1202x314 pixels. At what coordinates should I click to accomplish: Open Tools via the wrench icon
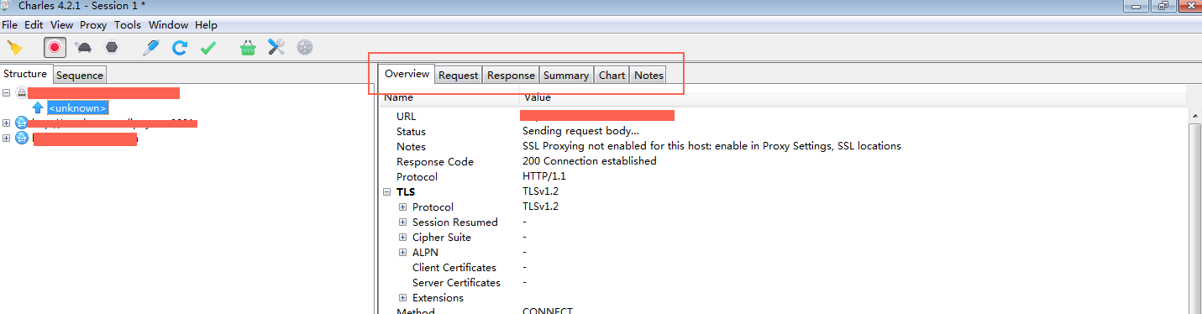[276, 48]
